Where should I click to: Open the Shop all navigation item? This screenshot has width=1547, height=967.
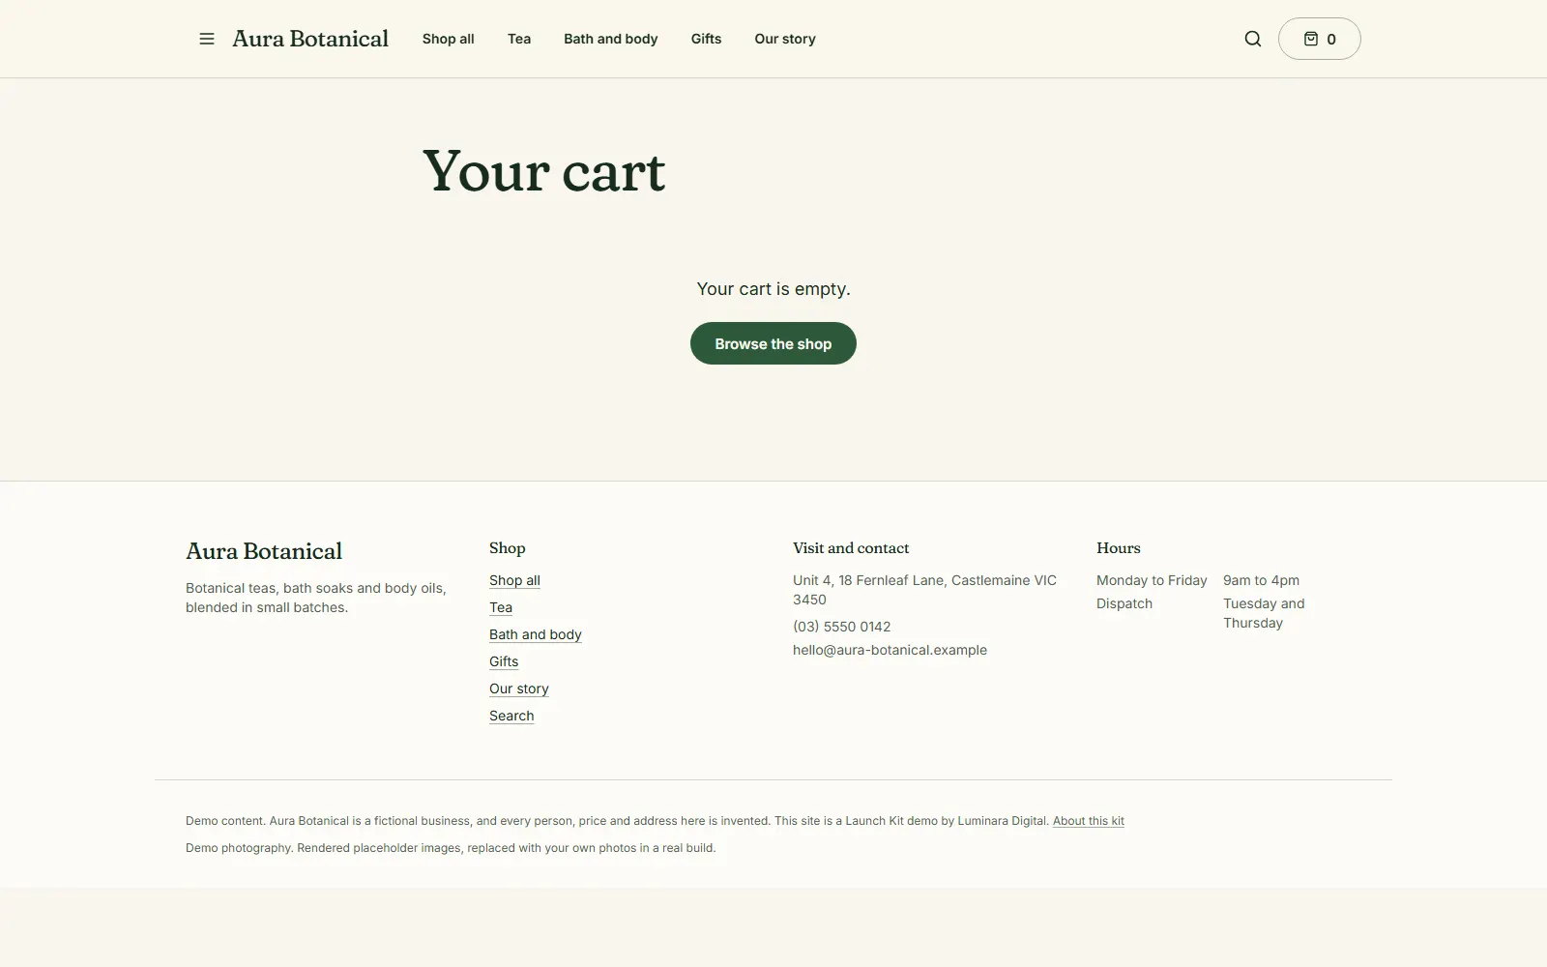pyautogui.click(x=449, y=39)
